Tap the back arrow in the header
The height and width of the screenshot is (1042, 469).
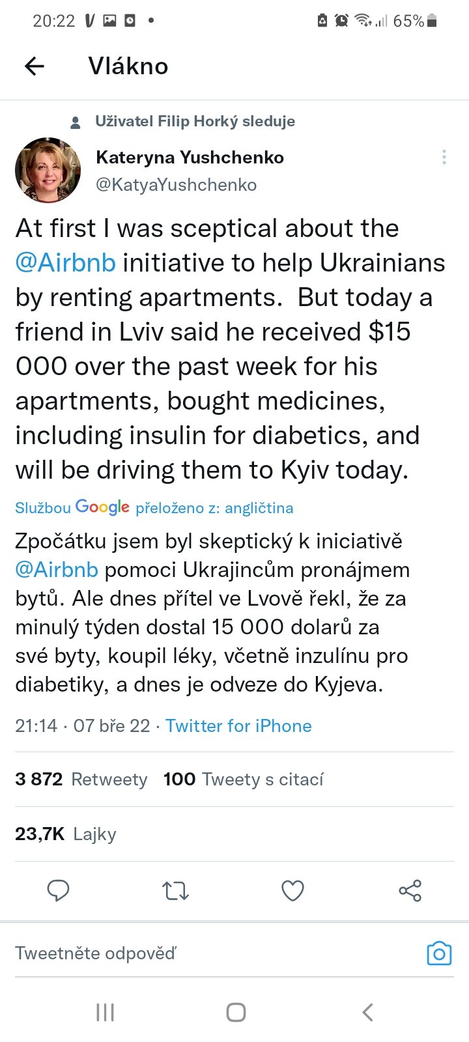point(34,66)
